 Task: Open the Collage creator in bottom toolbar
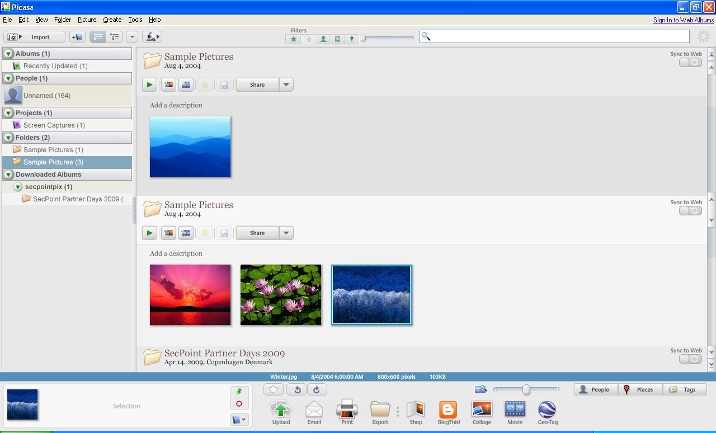(x=481, y=412)
